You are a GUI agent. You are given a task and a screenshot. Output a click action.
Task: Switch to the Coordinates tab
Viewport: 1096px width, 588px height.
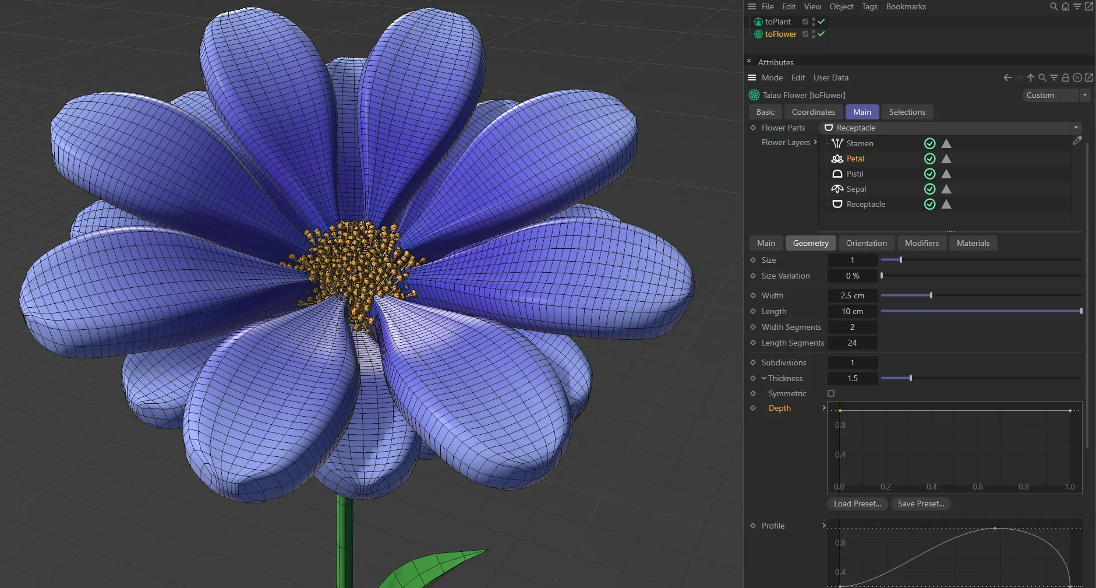[812, 112]
